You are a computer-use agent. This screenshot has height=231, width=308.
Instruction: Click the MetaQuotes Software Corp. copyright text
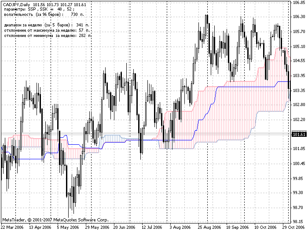[55, 220]
